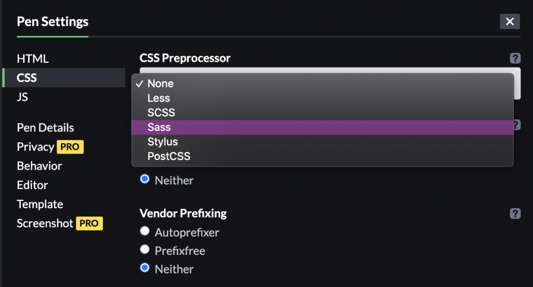
Task: Switch to the JS settings tab
Action: tap(22, 97)
